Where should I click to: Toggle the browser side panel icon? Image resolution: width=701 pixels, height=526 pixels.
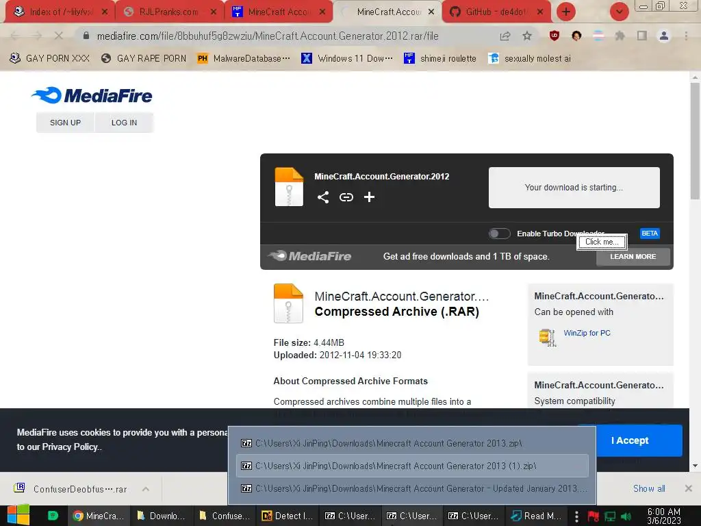[x=642, y=36]
